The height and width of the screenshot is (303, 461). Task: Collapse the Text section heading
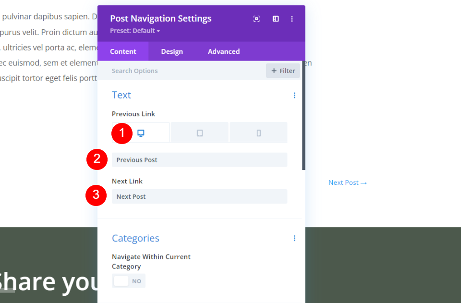point(121,95)
